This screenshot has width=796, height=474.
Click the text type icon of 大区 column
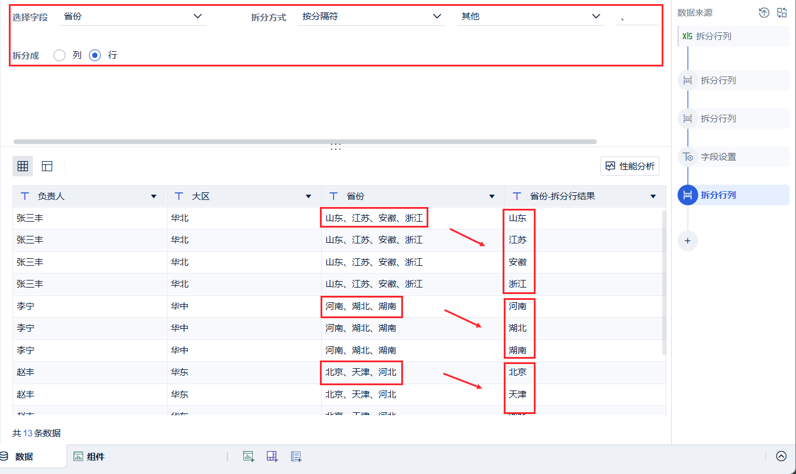(179, 196)
